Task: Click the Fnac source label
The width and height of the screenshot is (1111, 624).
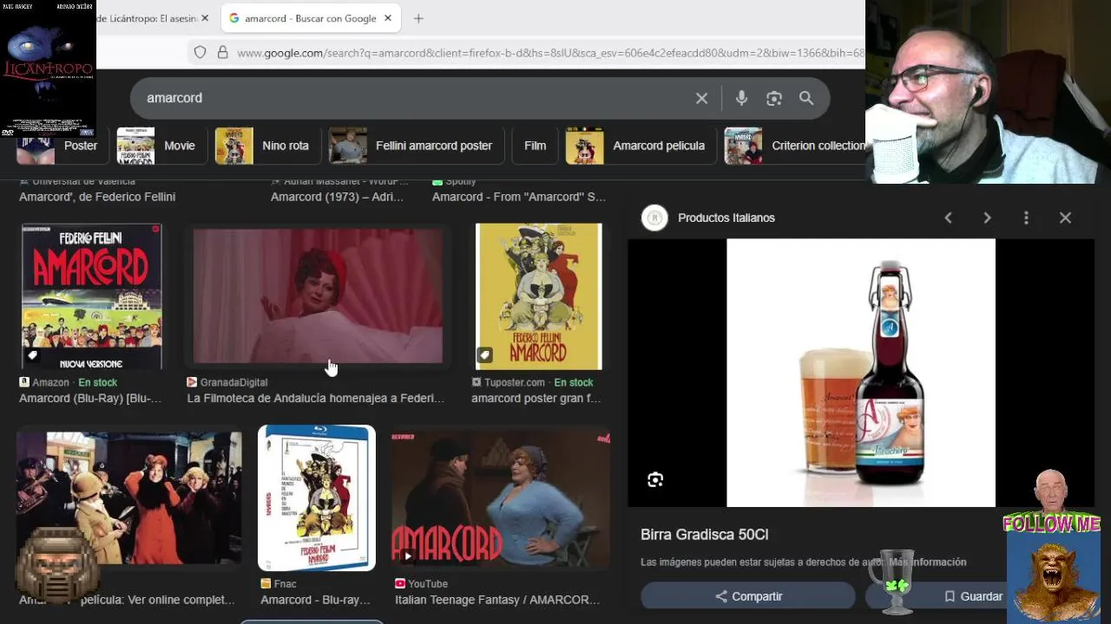Action: click(285, 584)
